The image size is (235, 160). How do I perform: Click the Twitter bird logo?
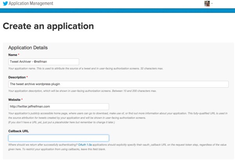[x=5, y=4]
